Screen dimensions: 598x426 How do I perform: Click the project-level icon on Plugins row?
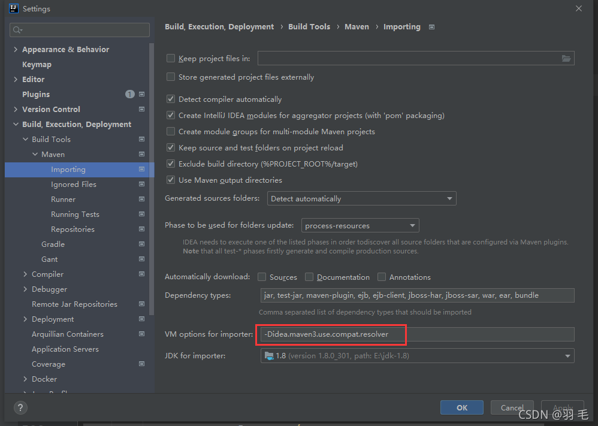click(142, 94)
